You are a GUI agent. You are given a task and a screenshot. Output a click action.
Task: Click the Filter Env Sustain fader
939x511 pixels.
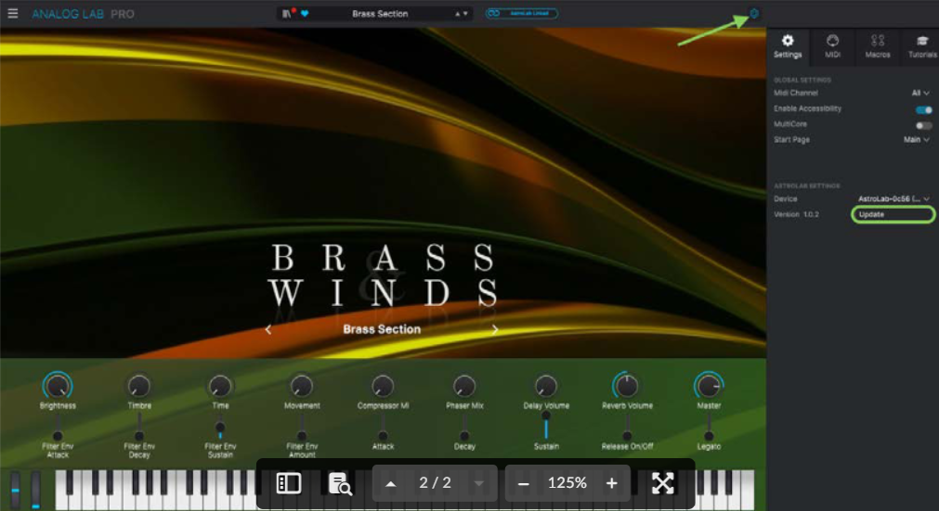(x=220, y=427)
